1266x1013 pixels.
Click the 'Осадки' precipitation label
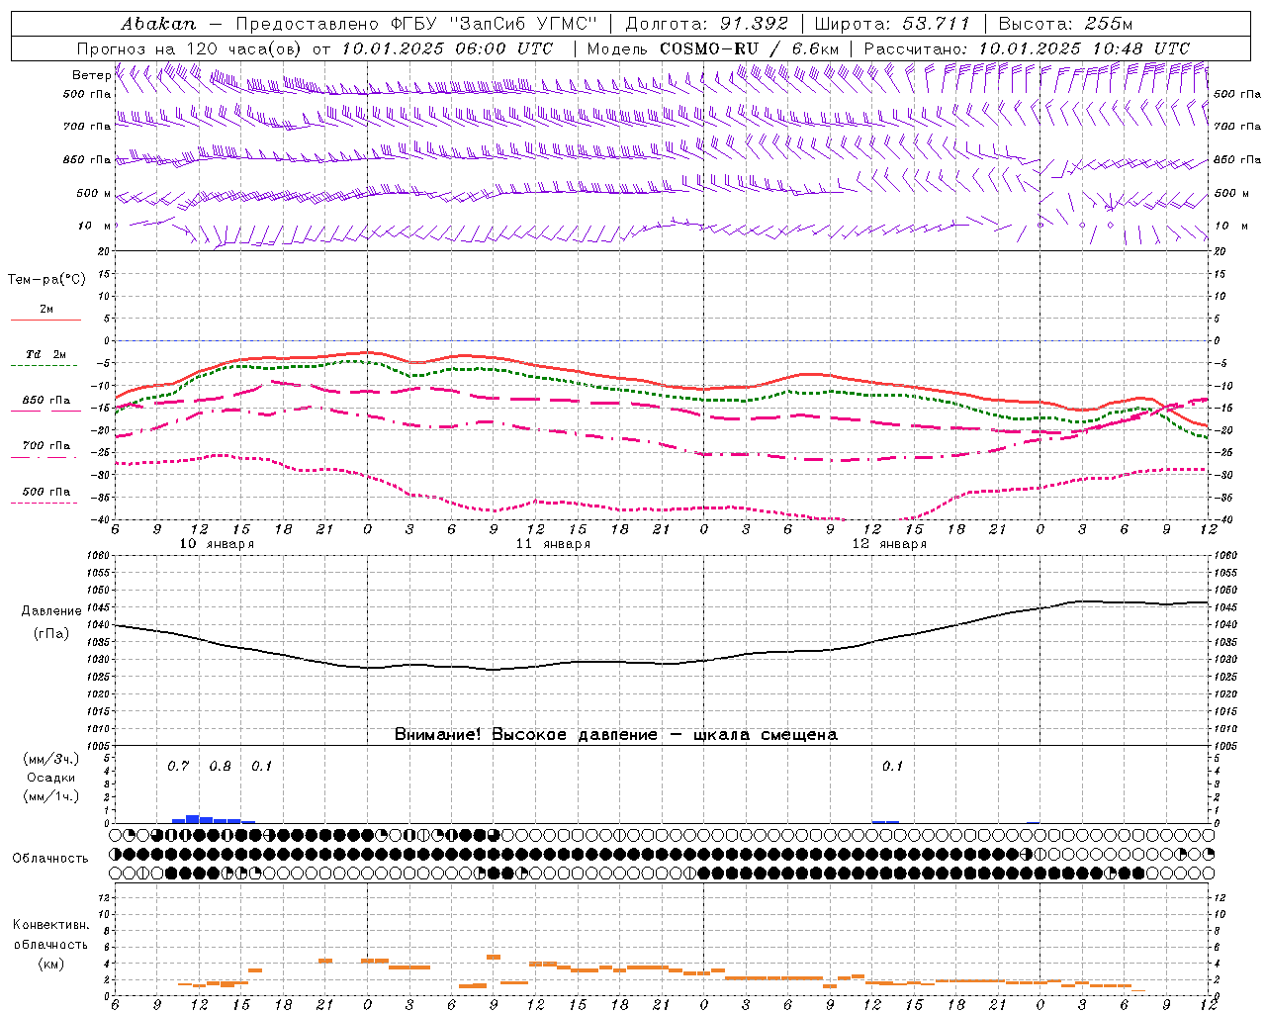tap(51, 778)
